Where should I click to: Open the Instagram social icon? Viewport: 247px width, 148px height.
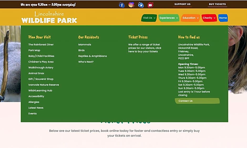tap(131, 5)
